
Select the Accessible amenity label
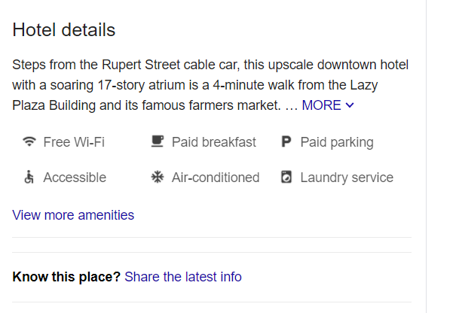[75, 178]
